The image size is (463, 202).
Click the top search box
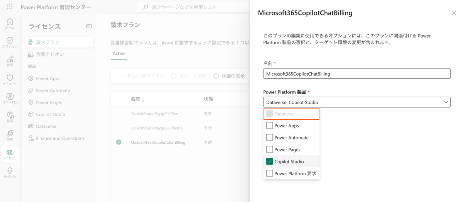pyautogui.click(x=194, y=7)
